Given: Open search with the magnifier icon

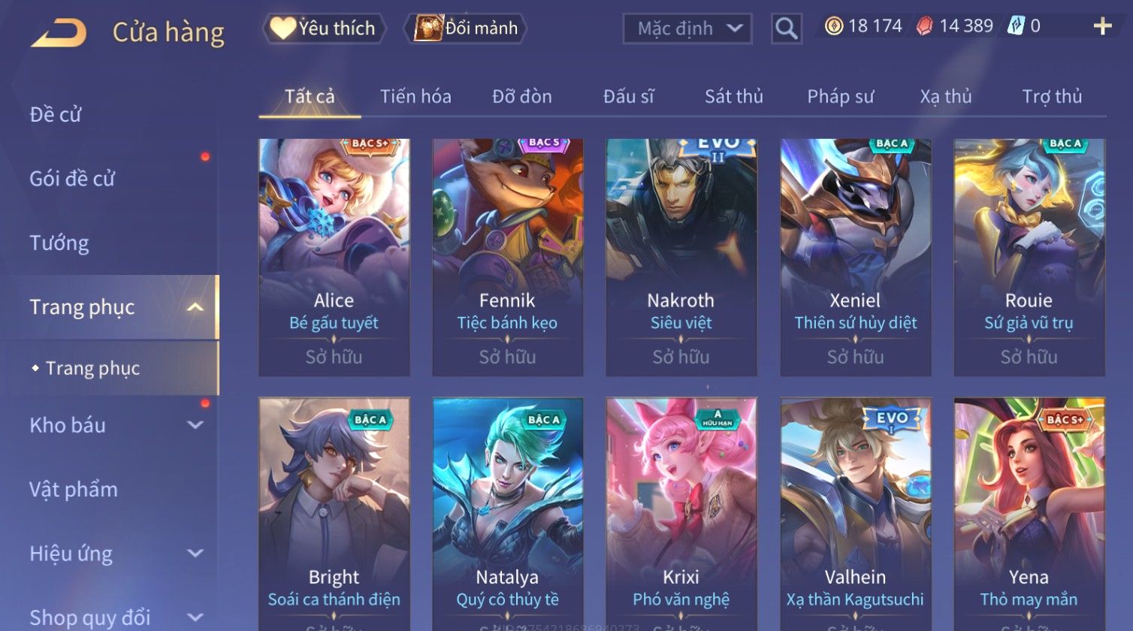Looking at the screenshot, I should click(x=787, y=29).
